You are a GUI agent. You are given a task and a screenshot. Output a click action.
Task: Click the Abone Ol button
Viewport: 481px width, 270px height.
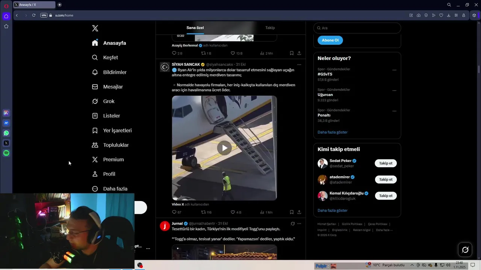(x=330, y=40)
